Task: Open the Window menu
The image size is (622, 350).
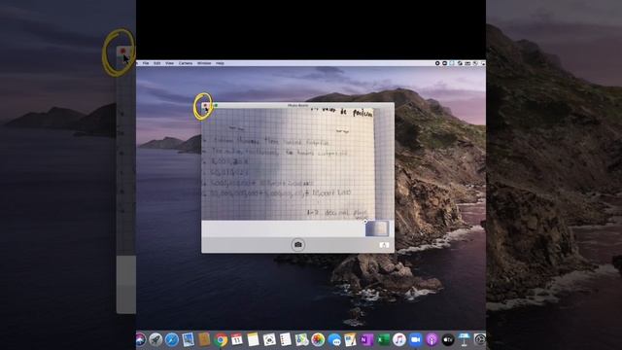Action: pyautogui.click(x=204, y=63)
